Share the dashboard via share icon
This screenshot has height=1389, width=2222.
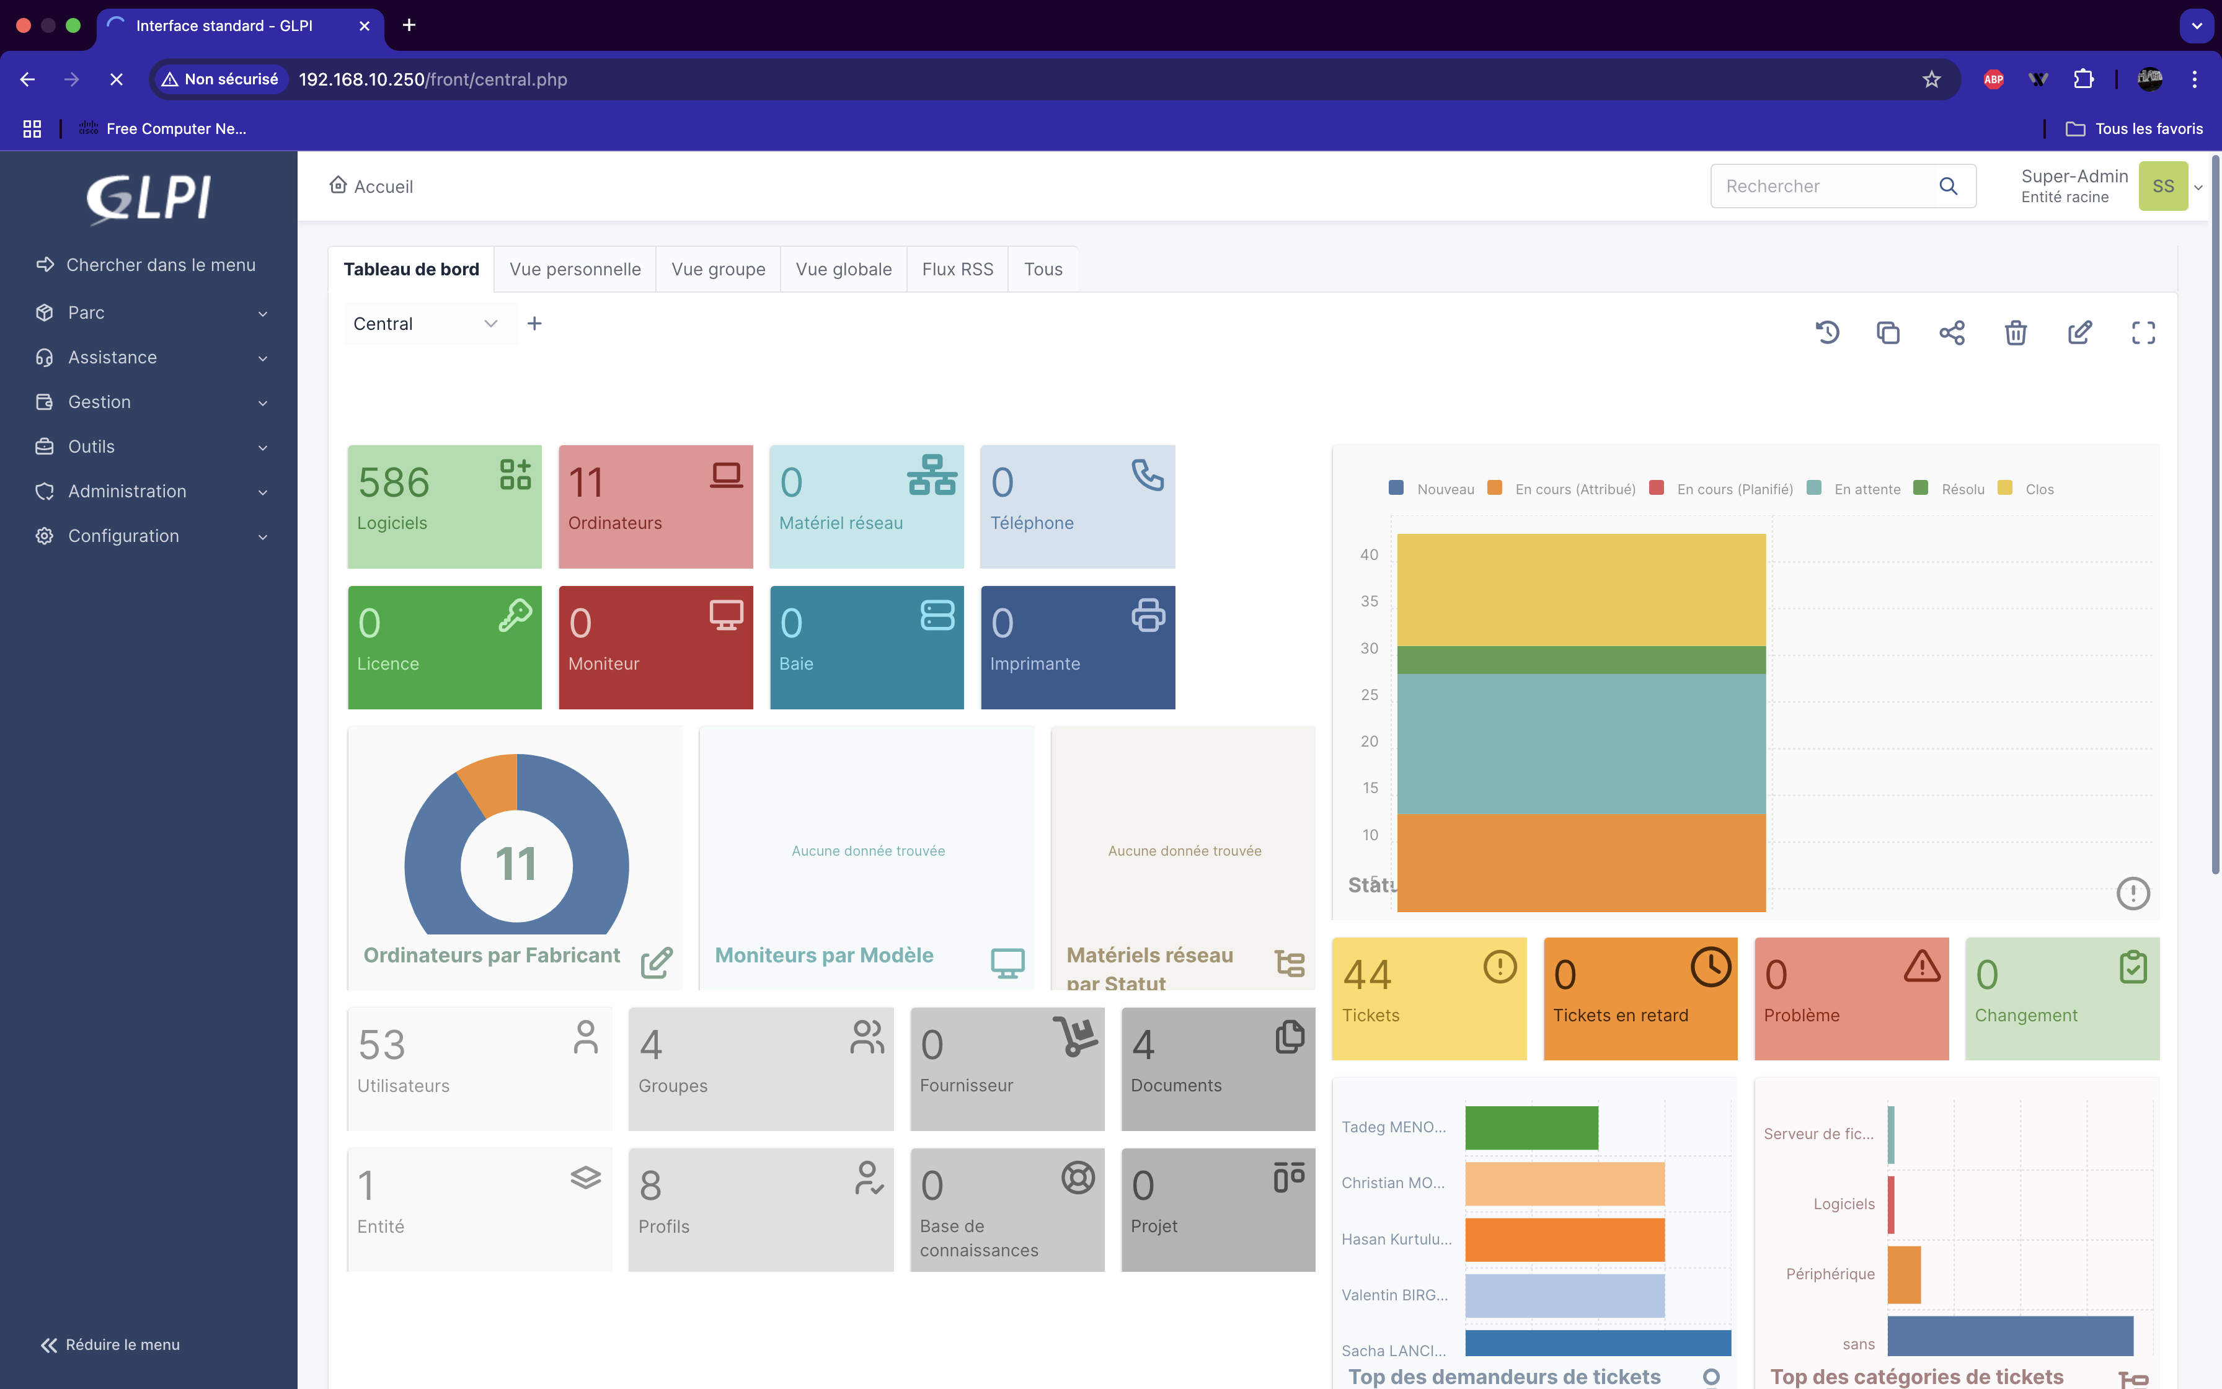click(1952, 332)
